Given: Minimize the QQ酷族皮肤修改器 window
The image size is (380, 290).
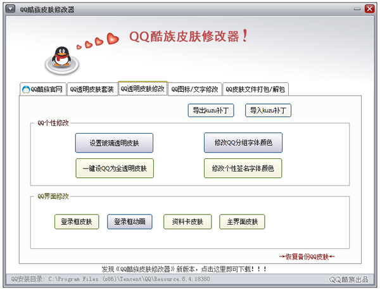Looking at the screenshot, I should coord(357,9).
